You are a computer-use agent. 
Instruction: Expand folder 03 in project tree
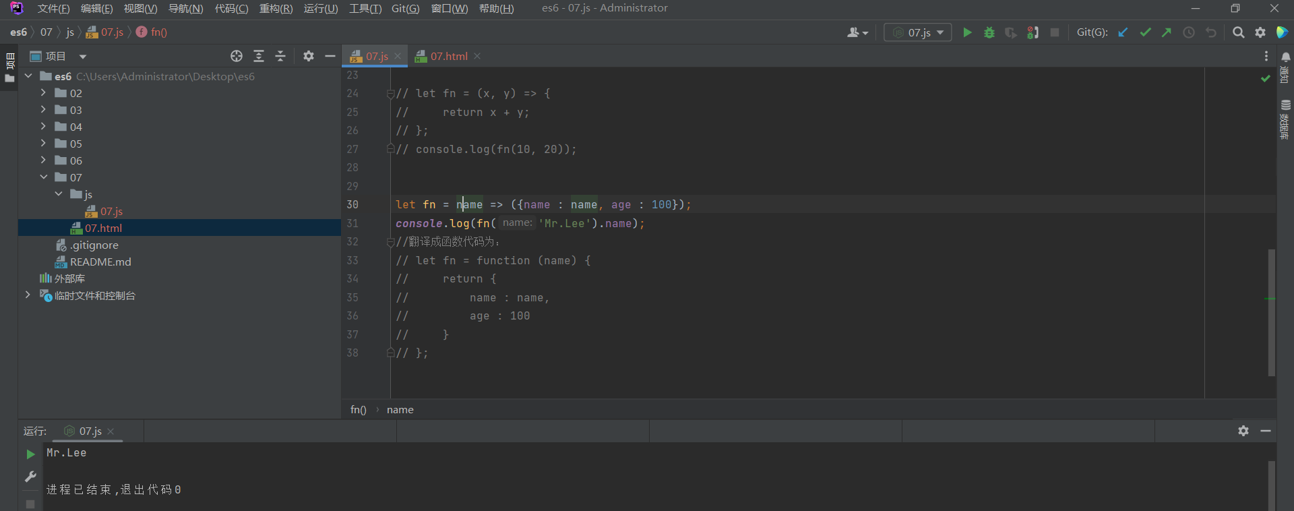coord(43,110)
